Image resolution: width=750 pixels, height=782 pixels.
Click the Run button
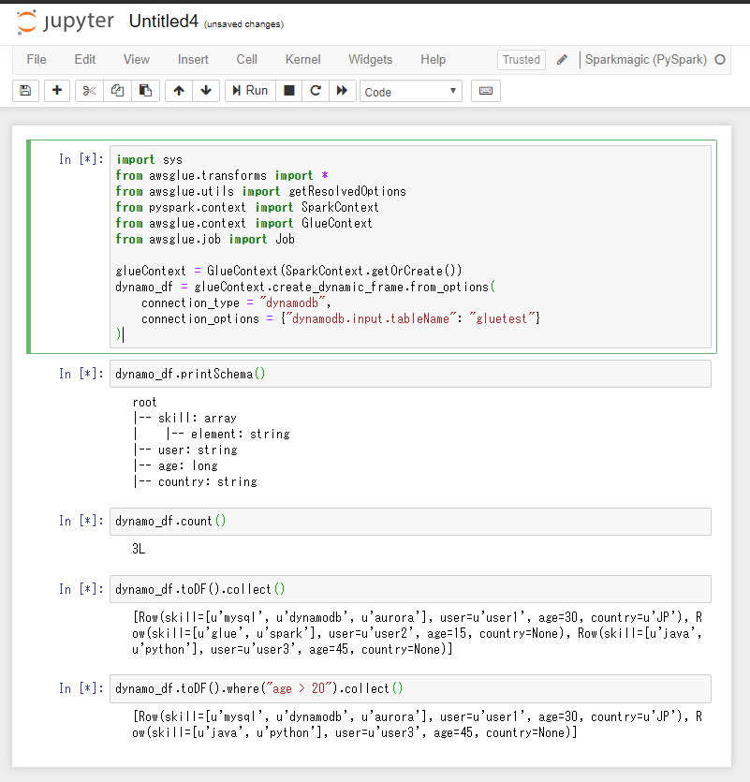[250, 91]
